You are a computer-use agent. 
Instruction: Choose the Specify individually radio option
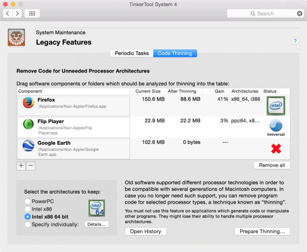28,224
